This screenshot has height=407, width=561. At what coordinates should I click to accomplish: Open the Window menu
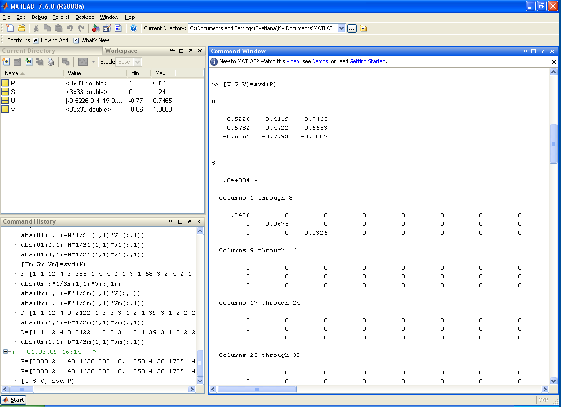click(x=109, y=17)
